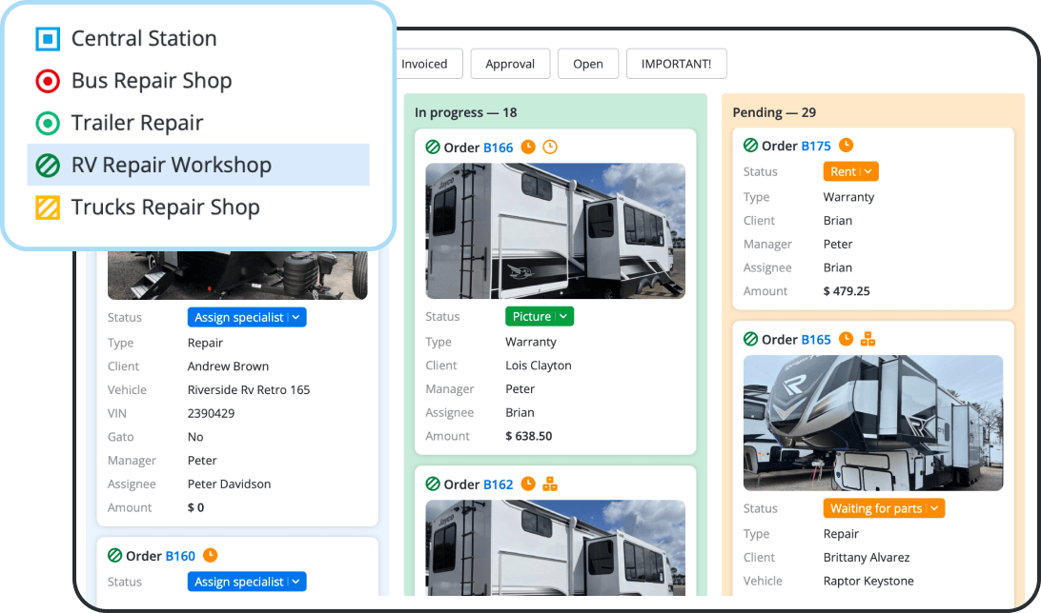Click the Trailer Repair circle icon
Viewport: 1041px width, 613px height.
tap(46, 123)
